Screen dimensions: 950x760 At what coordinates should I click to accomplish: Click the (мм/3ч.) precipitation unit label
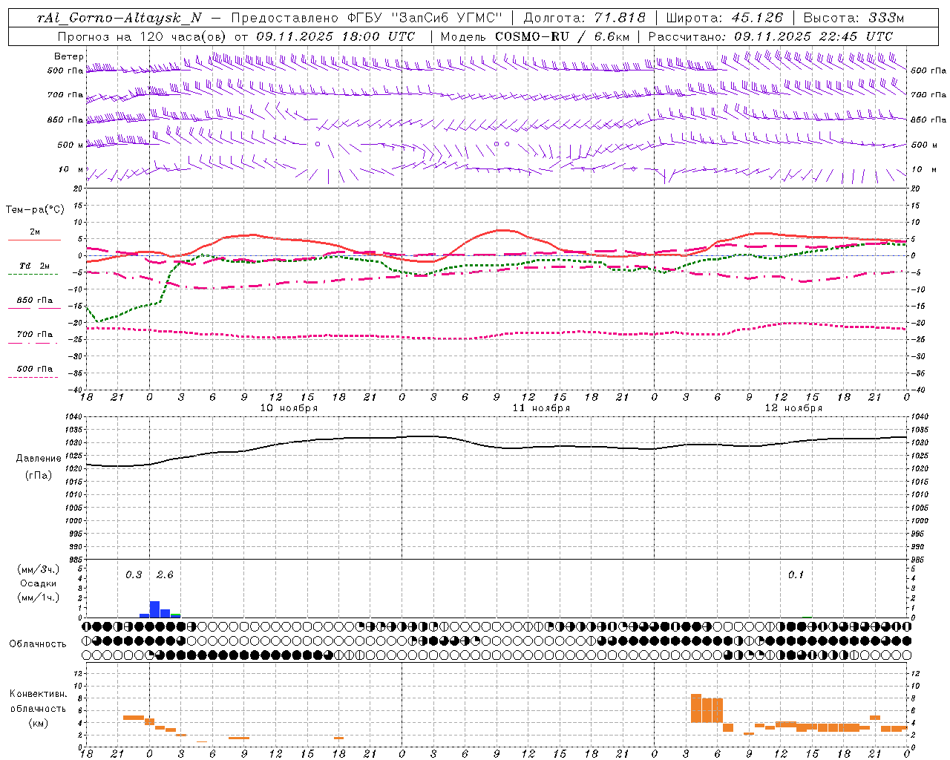click(x=39, y=570)
